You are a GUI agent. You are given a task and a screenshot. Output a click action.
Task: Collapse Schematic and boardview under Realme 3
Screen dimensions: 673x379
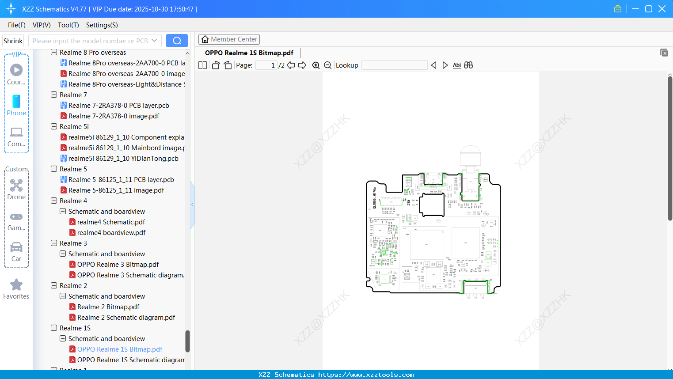63,254
